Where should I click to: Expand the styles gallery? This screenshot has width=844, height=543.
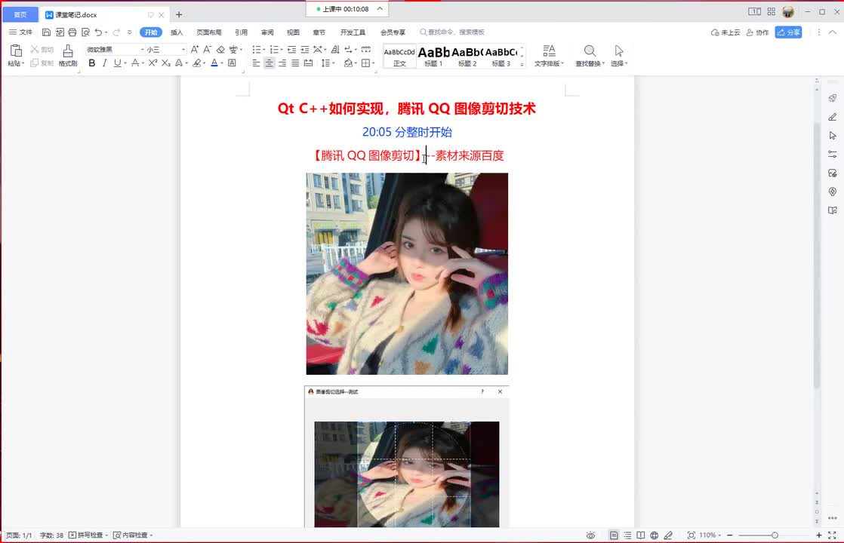point(522,64)
